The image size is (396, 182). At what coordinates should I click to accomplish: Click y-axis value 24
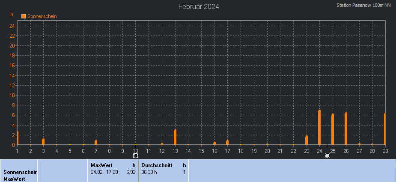(x=12, y=26)
